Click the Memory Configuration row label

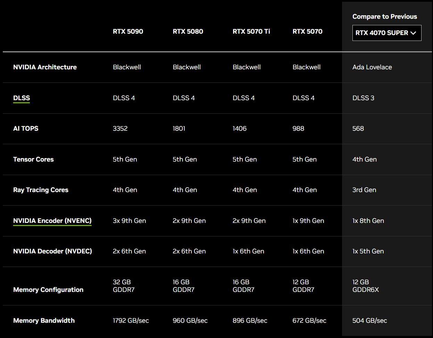pos(48,290)
